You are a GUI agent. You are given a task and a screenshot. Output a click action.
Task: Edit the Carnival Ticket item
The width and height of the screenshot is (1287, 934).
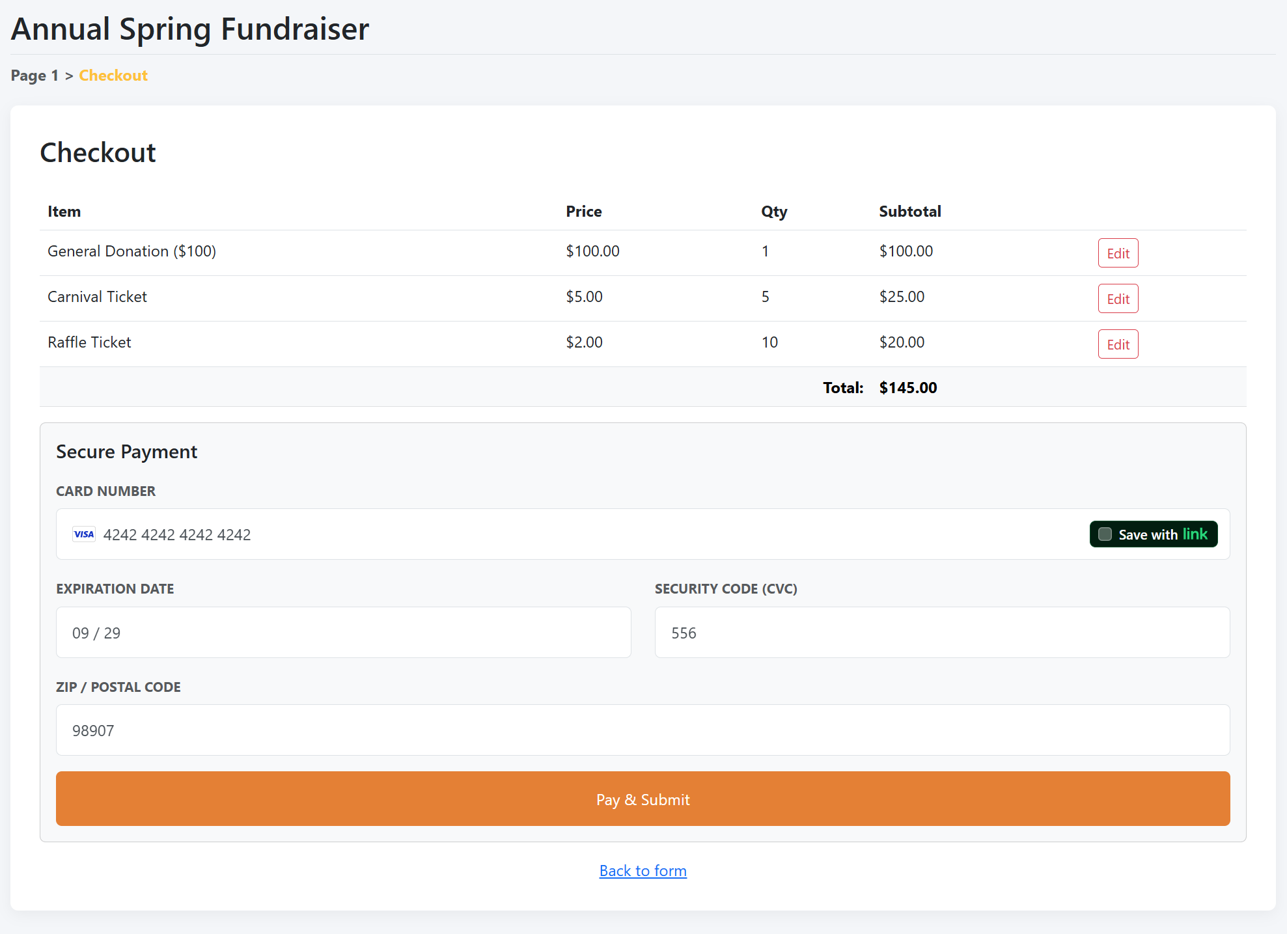[x=1118, y=299]
